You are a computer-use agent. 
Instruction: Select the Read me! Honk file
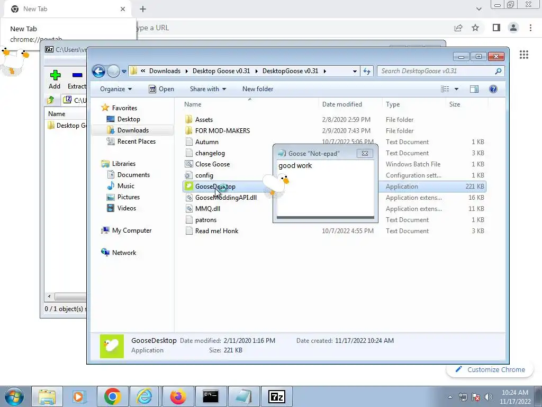(216, 231)
